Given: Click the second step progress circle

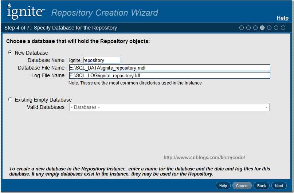Looking at the screenshot, I should [248, 28].
